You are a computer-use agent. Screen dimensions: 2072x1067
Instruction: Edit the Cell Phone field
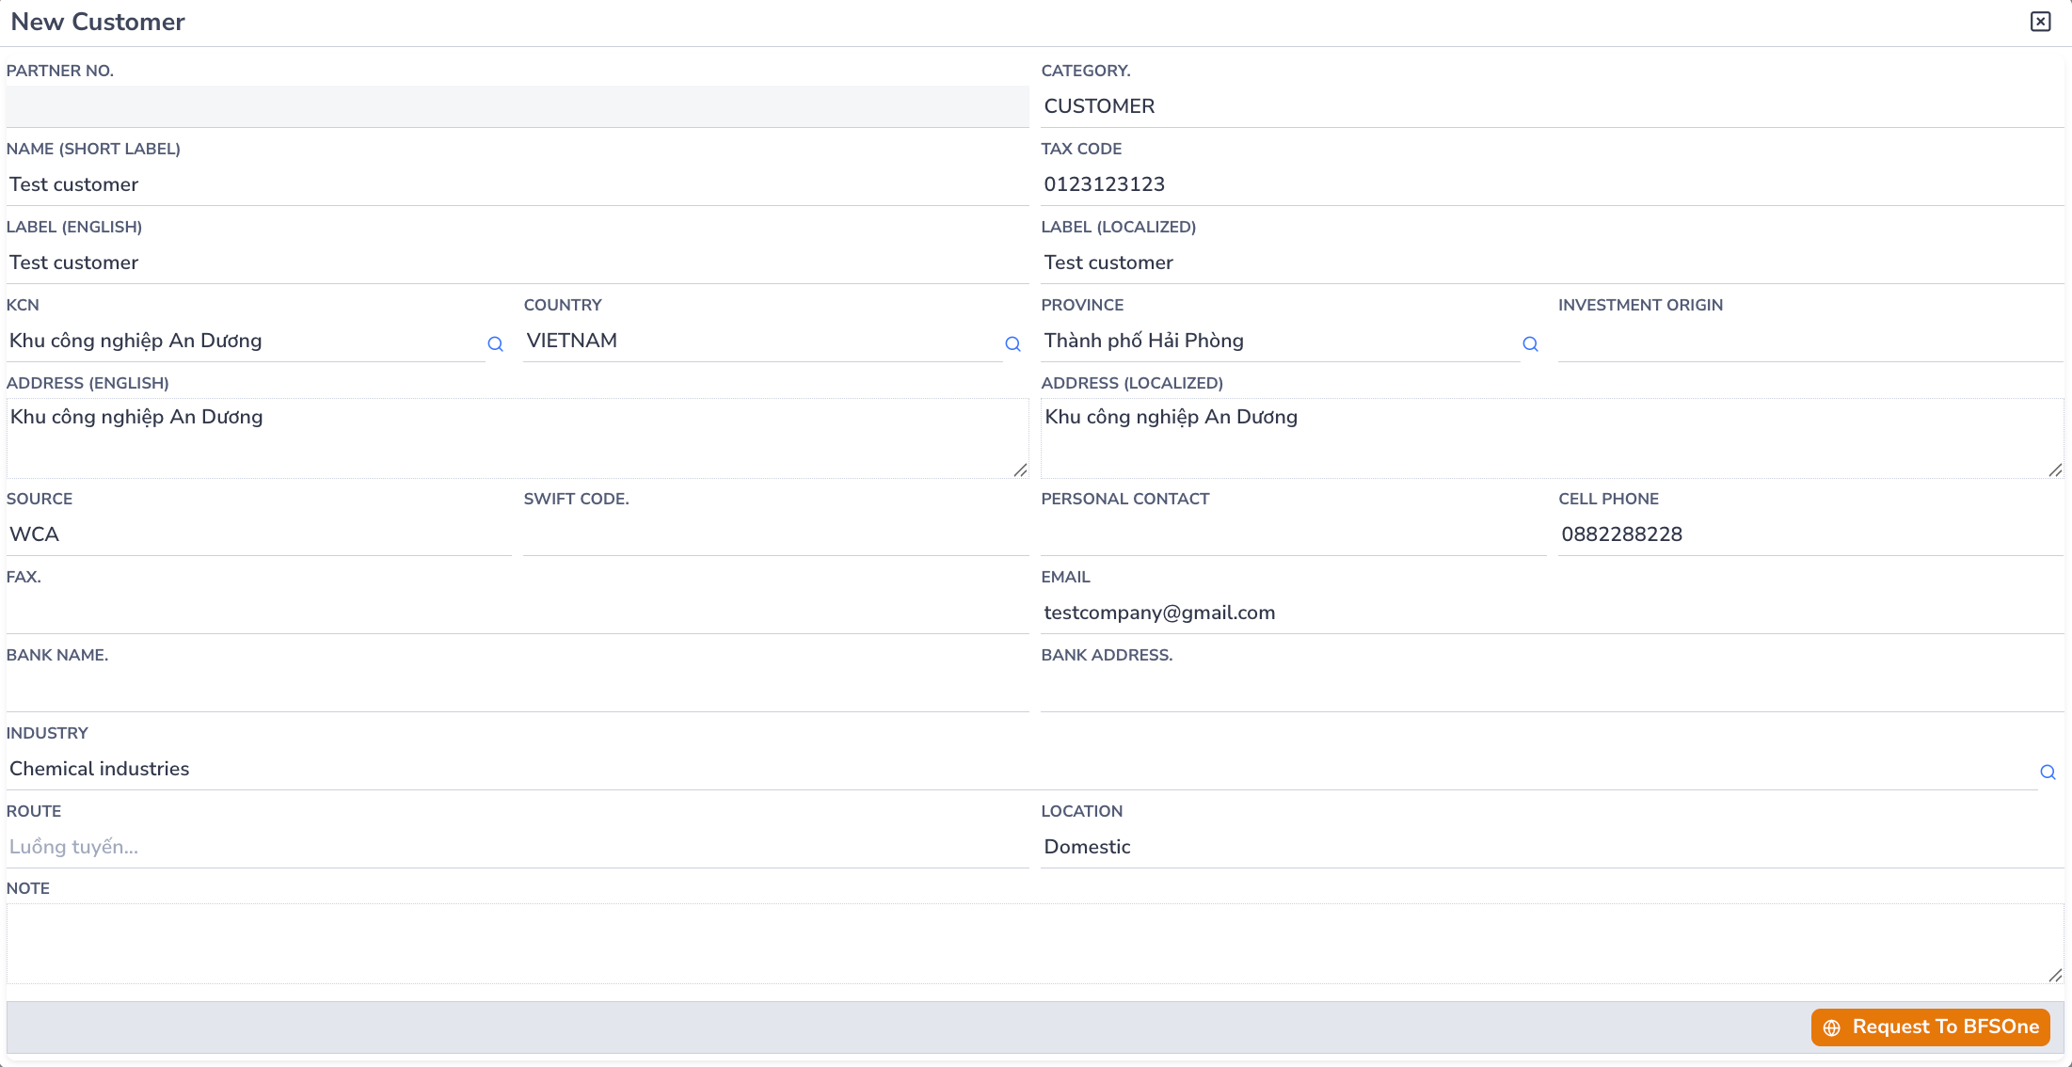[1810, 534]
